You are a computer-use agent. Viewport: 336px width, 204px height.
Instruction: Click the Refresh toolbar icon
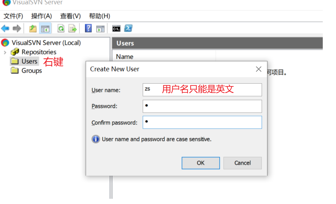[61, 28]
